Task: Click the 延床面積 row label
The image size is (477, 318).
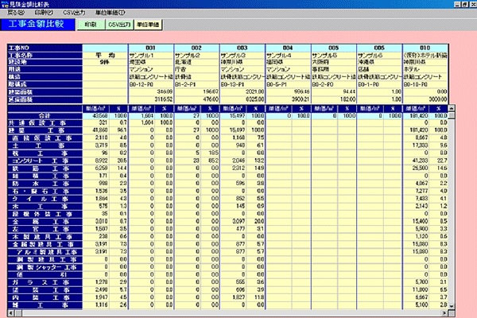Action: [x=45, y=99]
